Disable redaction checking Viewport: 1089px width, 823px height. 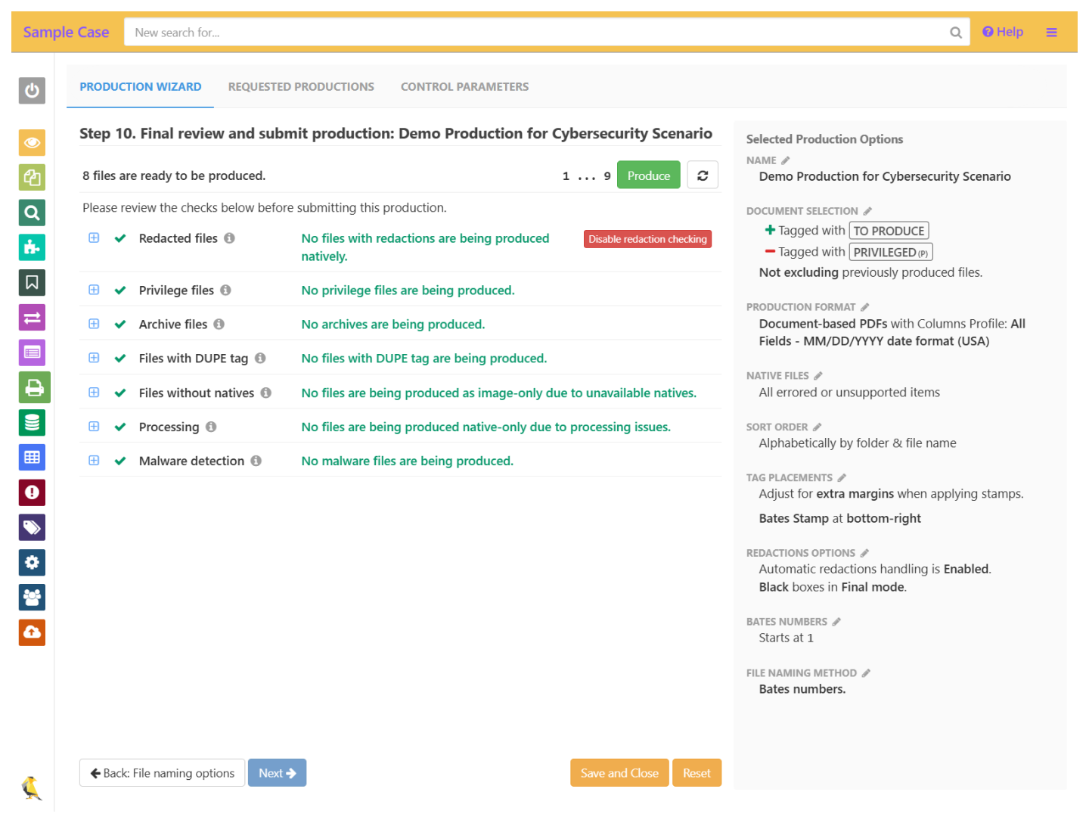point(647,239)
